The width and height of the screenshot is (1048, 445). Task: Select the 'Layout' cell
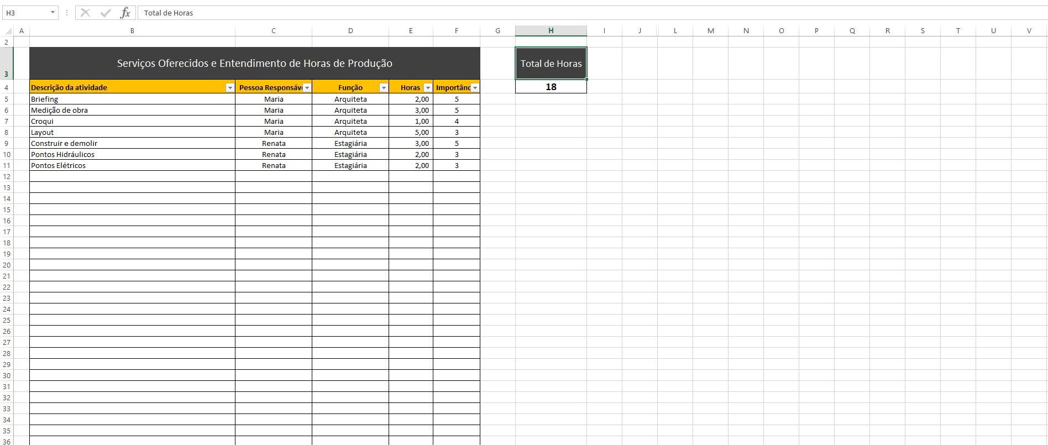pyautogui.click(x=132, y=132)
